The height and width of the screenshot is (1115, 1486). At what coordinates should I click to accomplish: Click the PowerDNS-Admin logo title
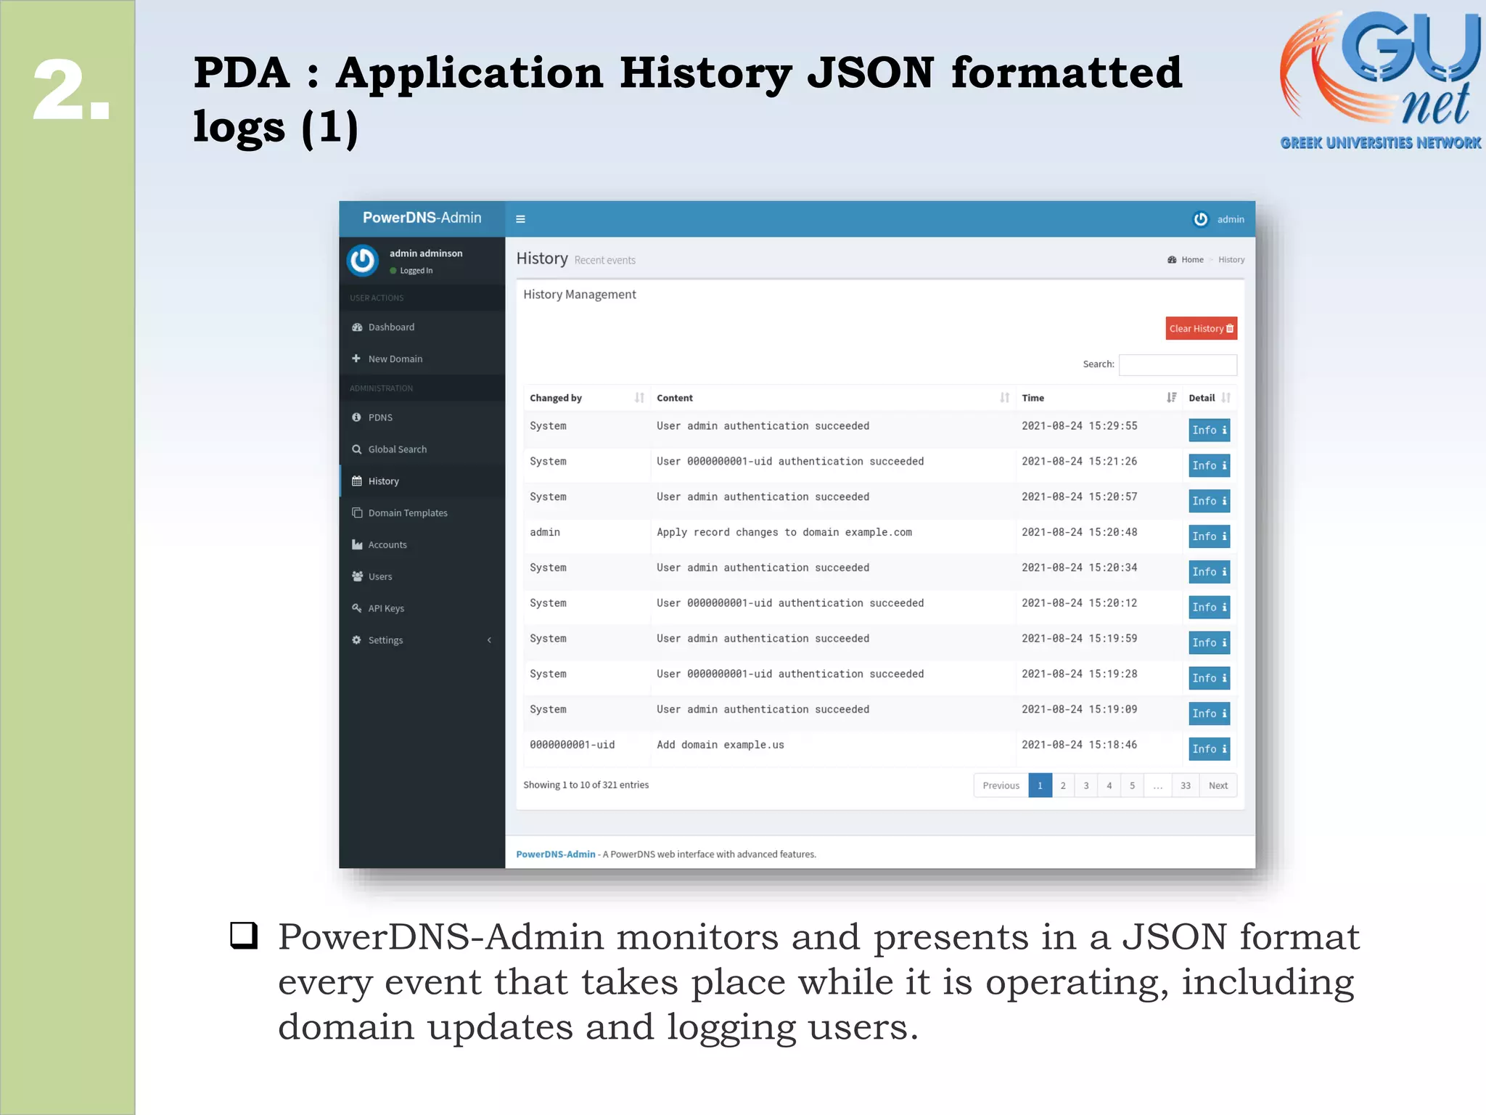[x=422, y=218]
